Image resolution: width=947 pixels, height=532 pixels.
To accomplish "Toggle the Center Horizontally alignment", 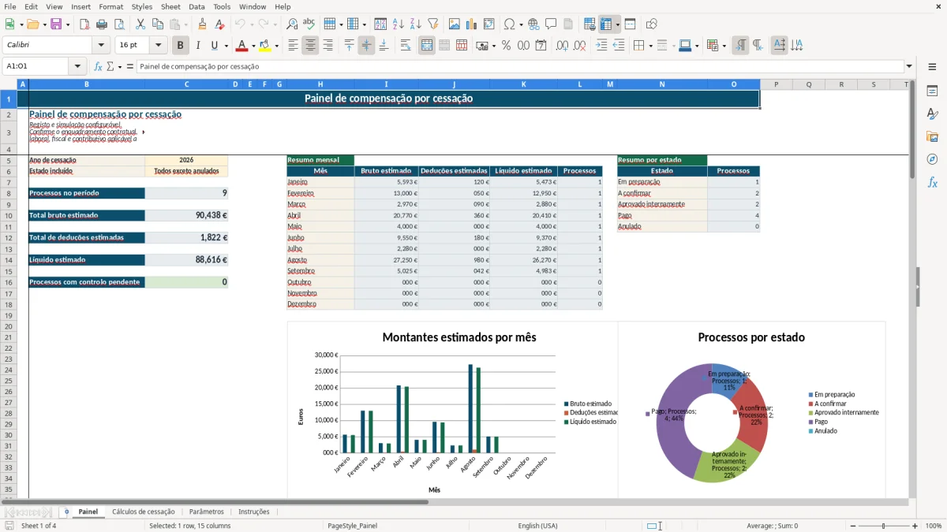I will pyautogui.click(x=310, y=46).
